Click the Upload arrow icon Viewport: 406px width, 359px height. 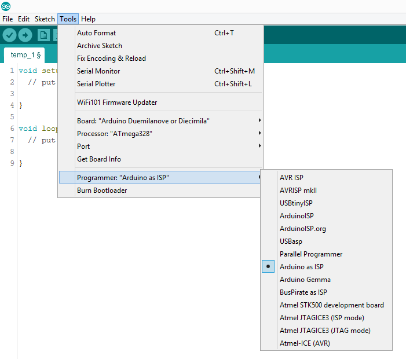point(25,35)
